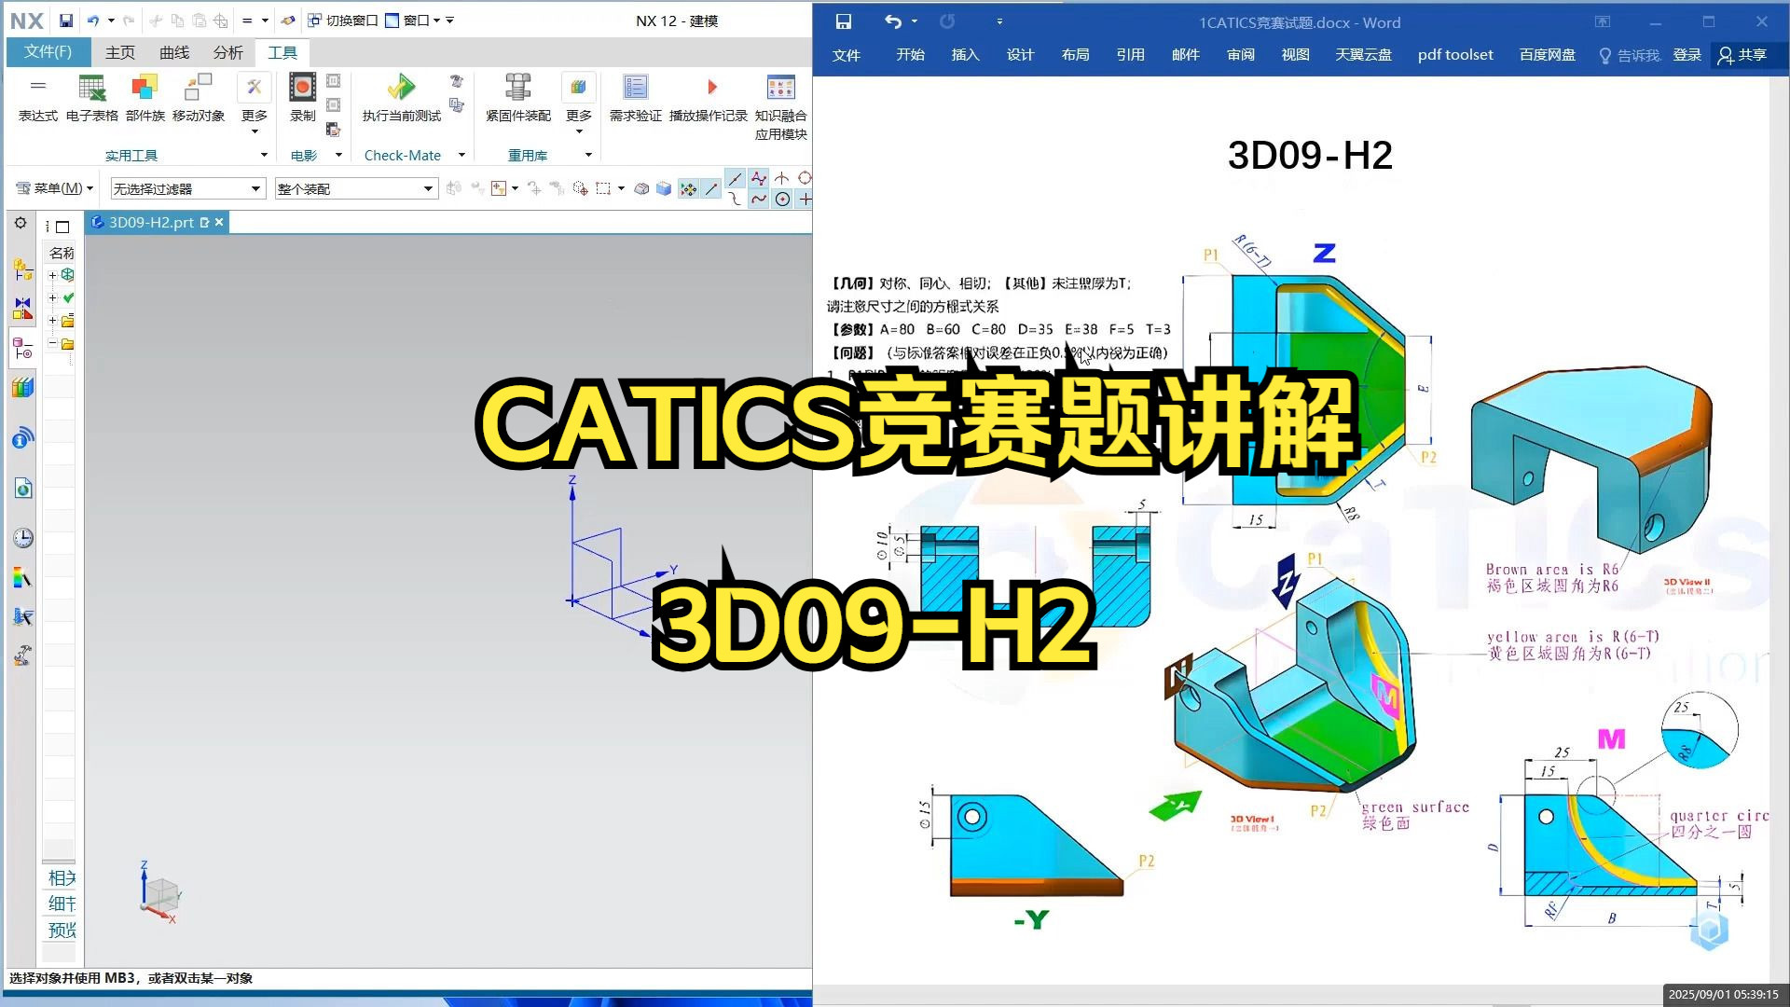
Task: Open the 细节 details panel in navigator
Action: [62, 904]
